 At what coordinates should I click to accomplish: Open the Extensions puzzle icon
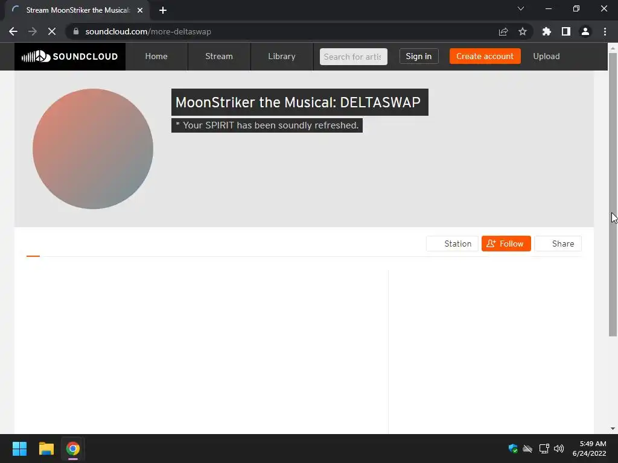pos(546,31)
